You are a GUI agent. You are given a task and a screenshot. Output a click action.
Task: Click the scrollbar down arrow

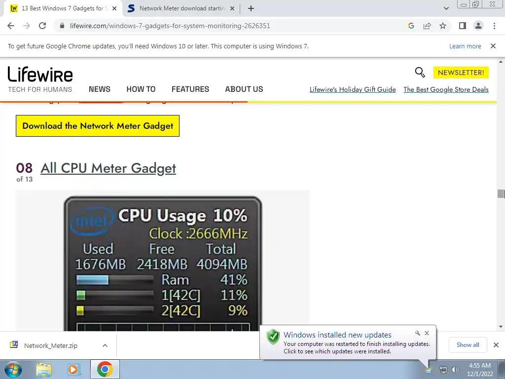point(501,327)
